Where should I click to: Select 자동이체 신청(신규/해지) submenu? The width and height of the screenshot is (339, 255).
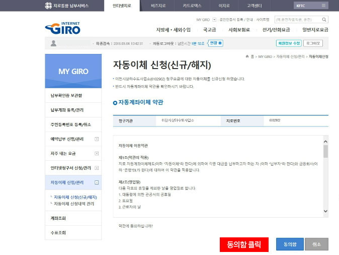[x=75, y=197]
